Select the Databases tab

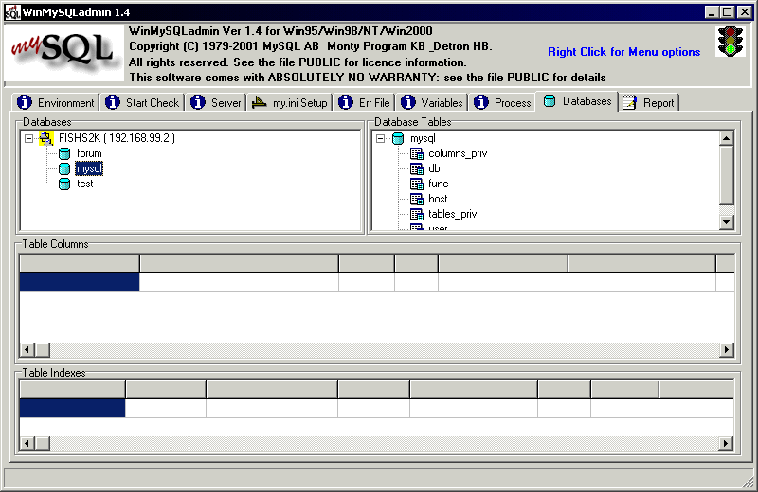577,101
